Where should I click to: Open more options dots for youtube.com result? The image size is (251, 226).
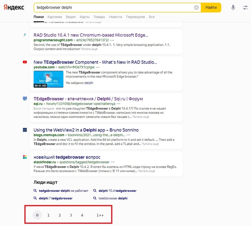point(98,67)
